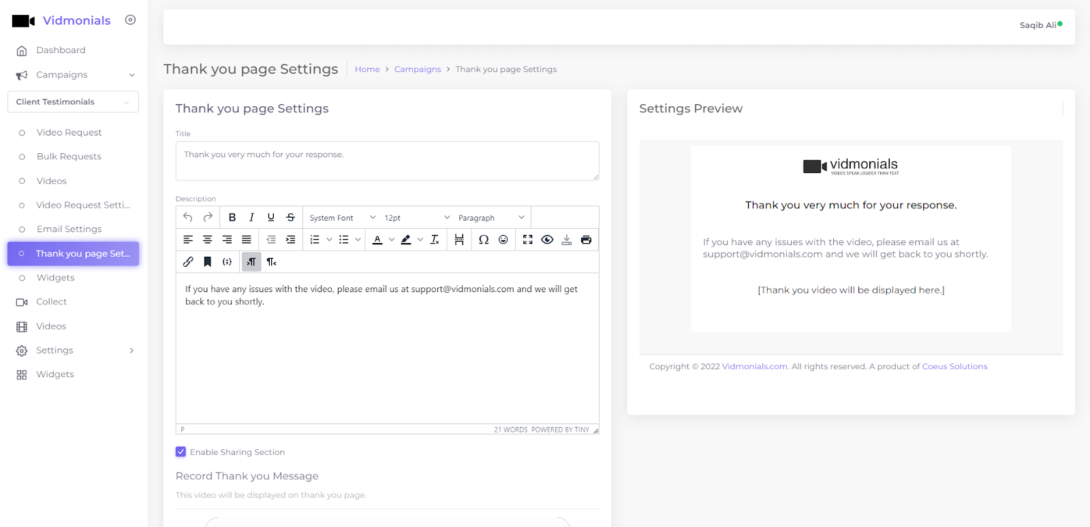The height and width of the screenshot is (527, 1090).
Task: Open the Saqib Ali user menu
Action: 1040,25
